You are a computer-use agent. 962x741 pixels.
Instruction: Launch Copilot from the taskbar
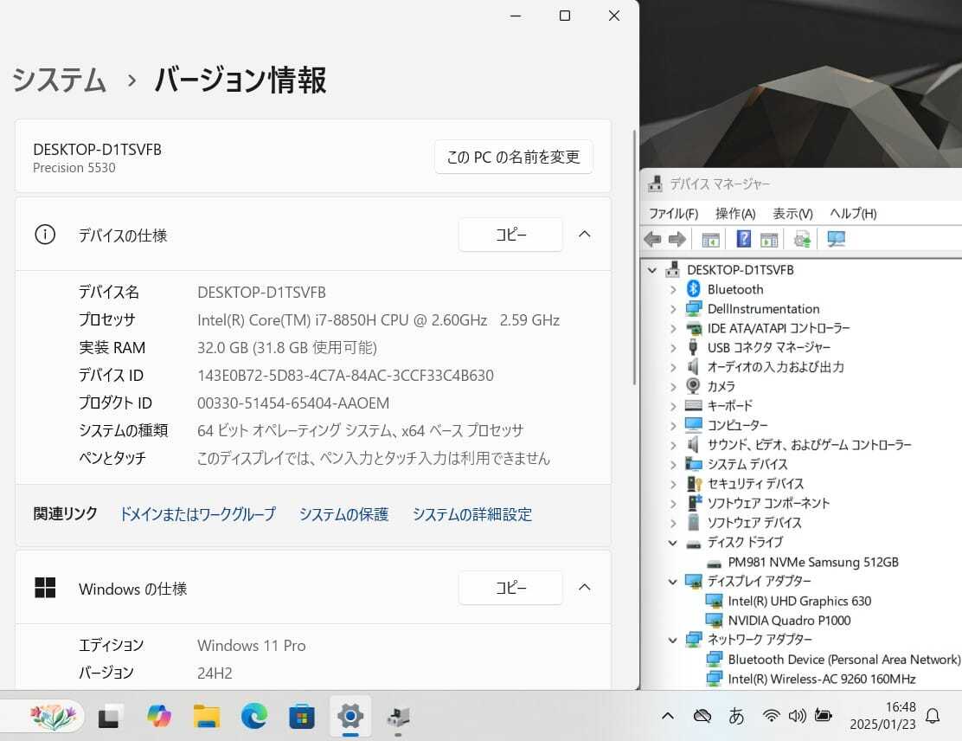(x=159, y=716)
